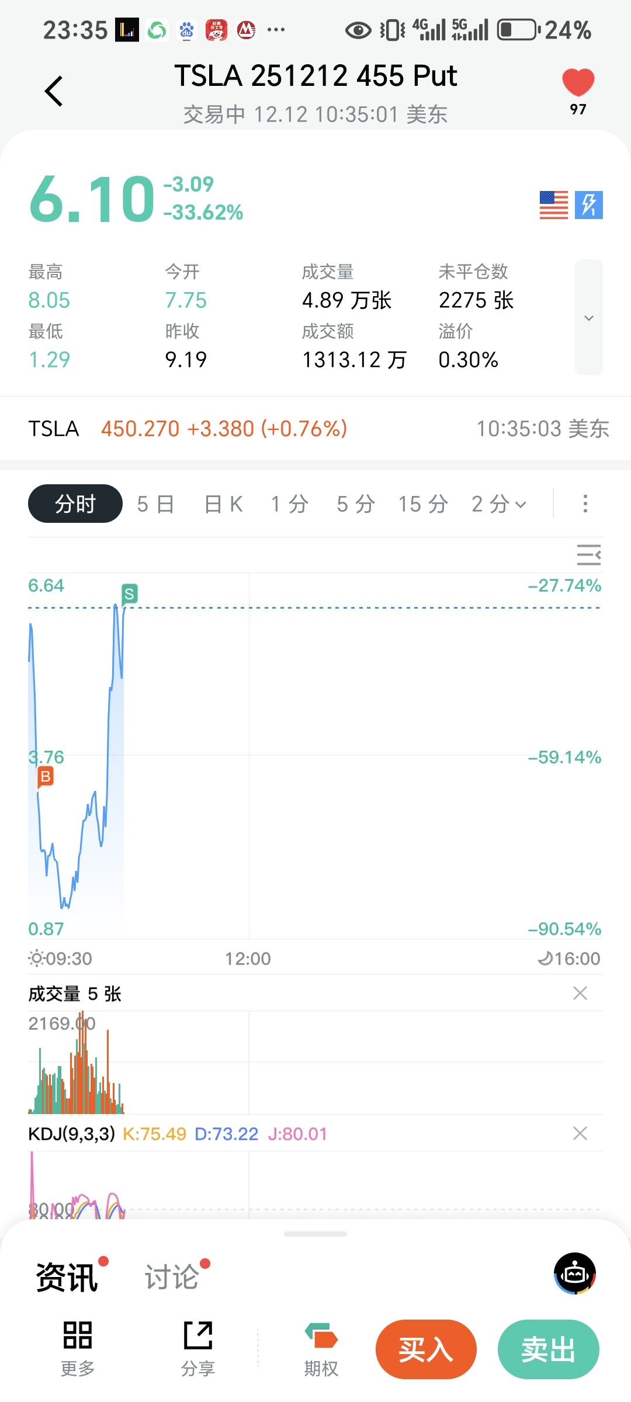
Task: Tap the chart indicator list icon
Action: pyautogui.click(x=588, y=554)
